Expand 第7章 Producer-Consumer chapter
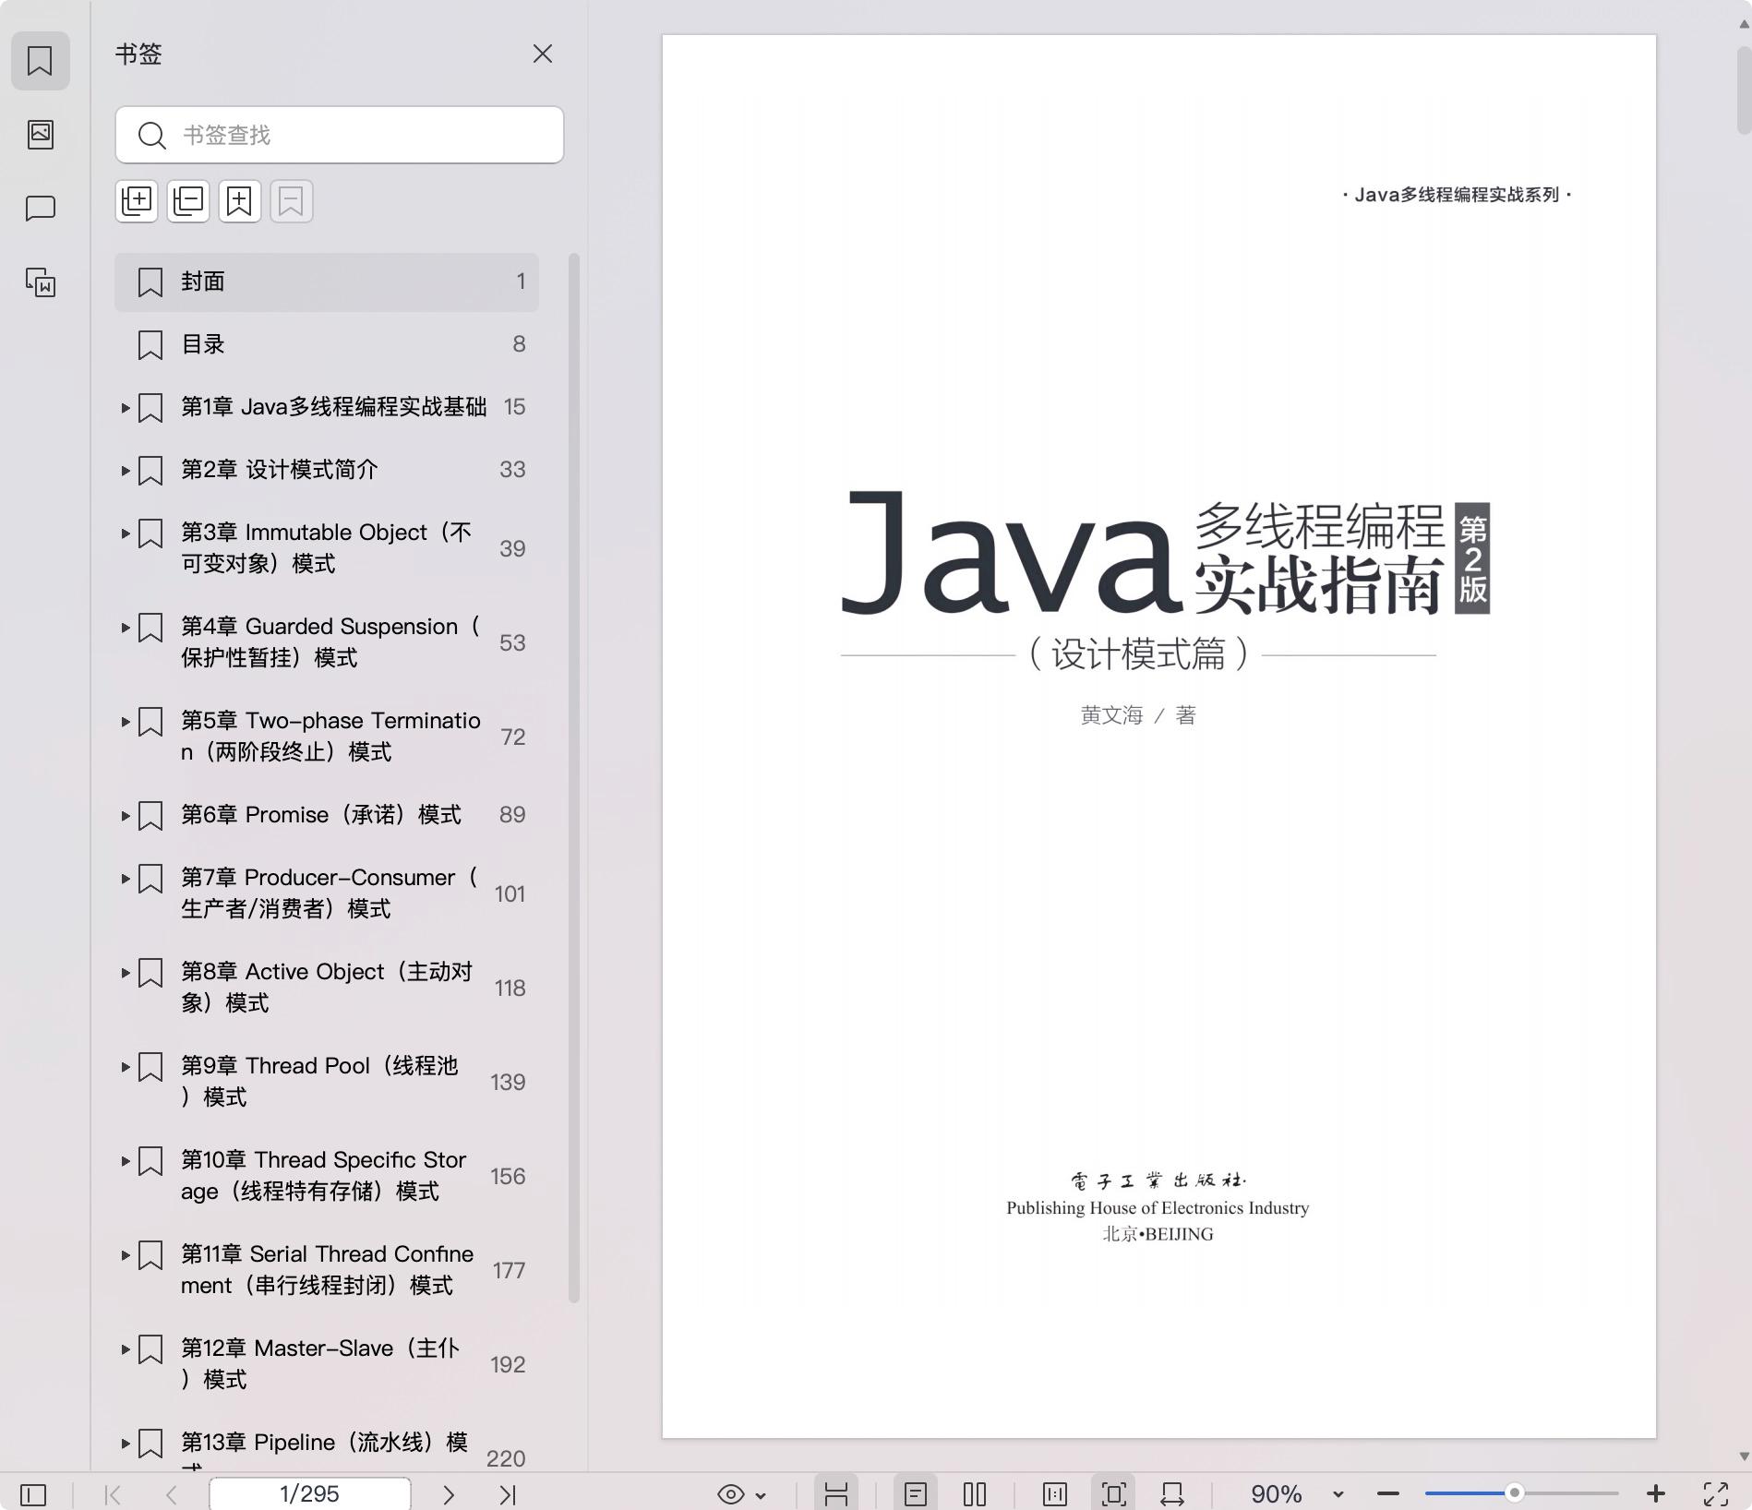 126,878
